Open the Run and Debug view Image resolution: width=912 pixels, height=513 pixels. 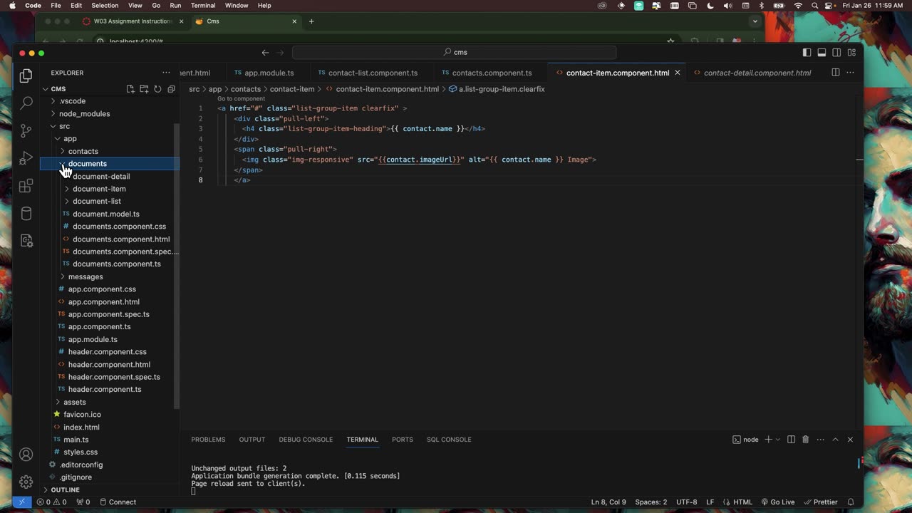coord(26,158)
